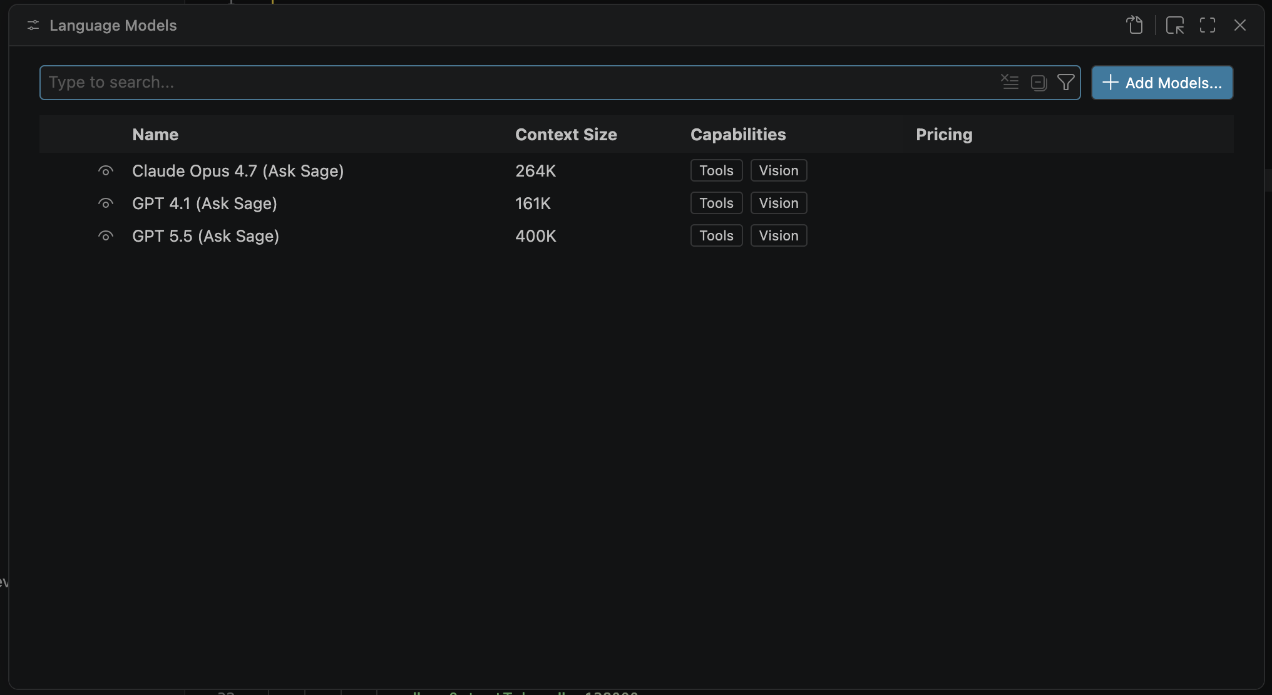1272x695 pixels.
Task: Click the 400K context size value
Action: click(x=535, y=236)
